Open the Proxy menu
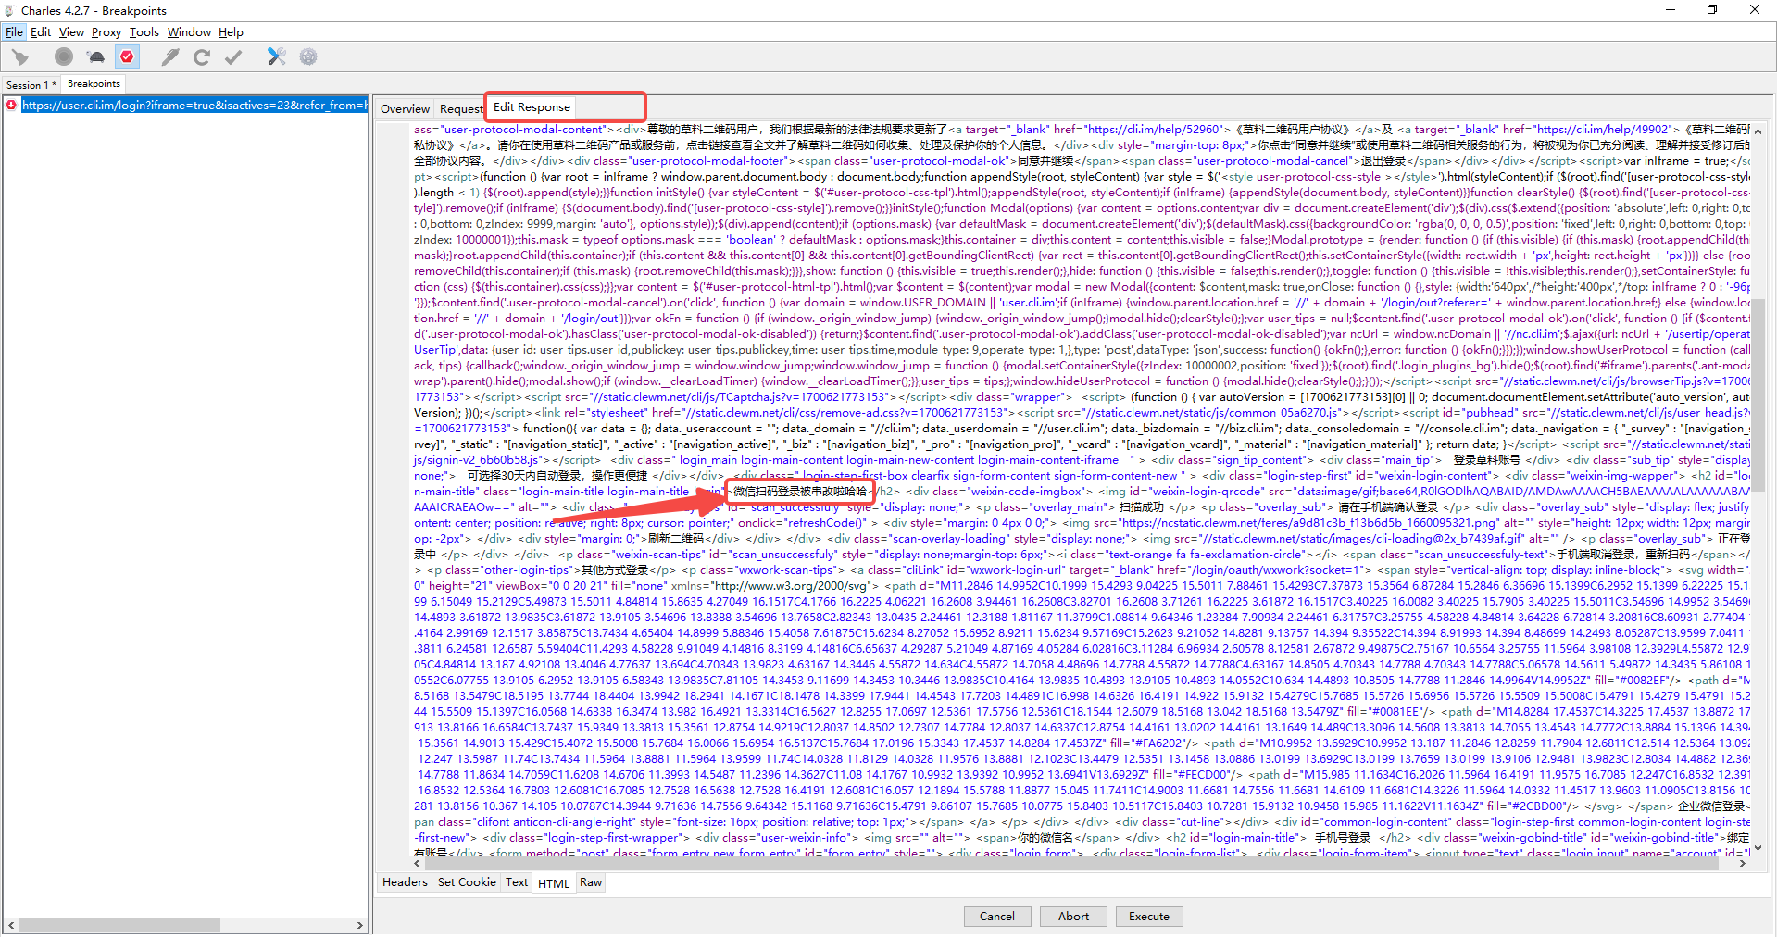The image size is (1777, 937). 106,31
